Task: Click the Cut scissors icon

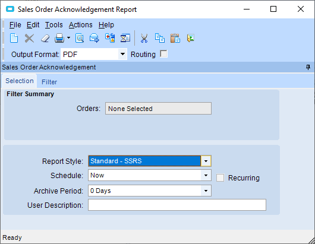Action: click(144, 38)
